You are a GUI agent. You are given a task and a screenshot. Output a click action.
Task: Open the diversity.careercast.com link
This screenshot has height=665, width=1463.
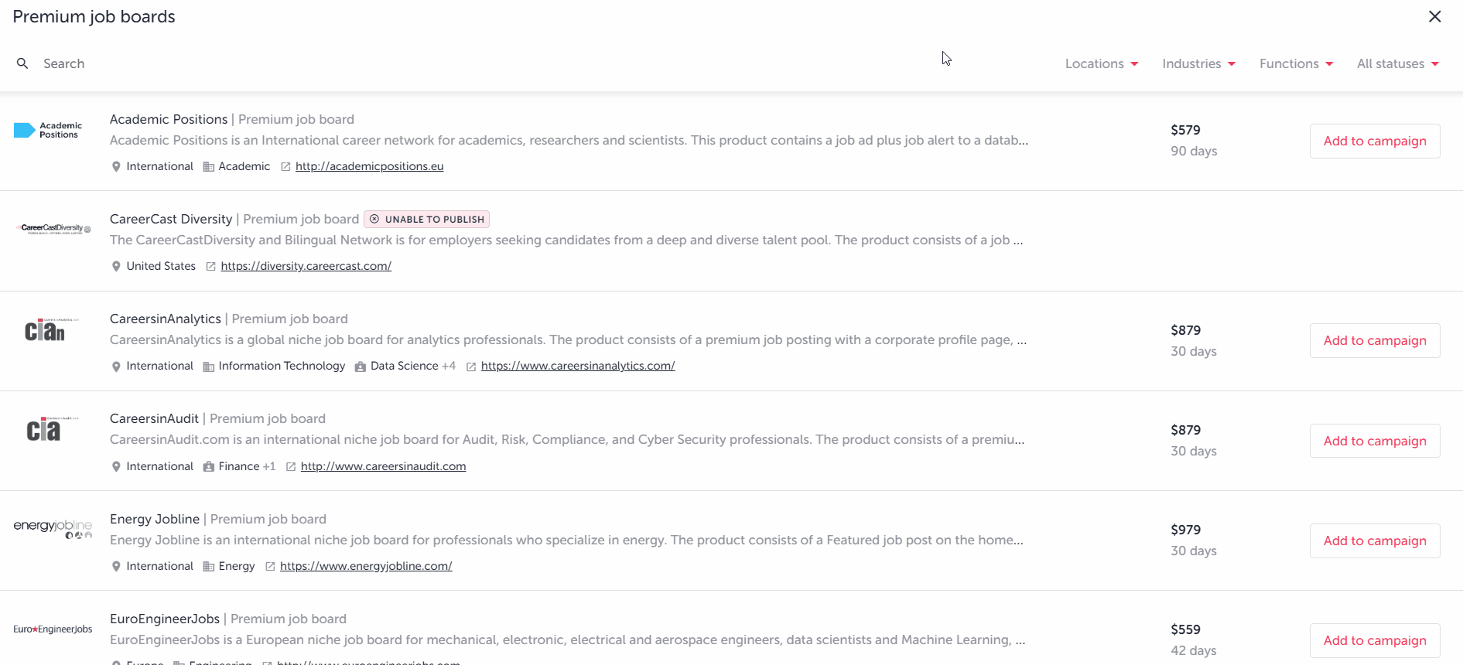point(306,266)
